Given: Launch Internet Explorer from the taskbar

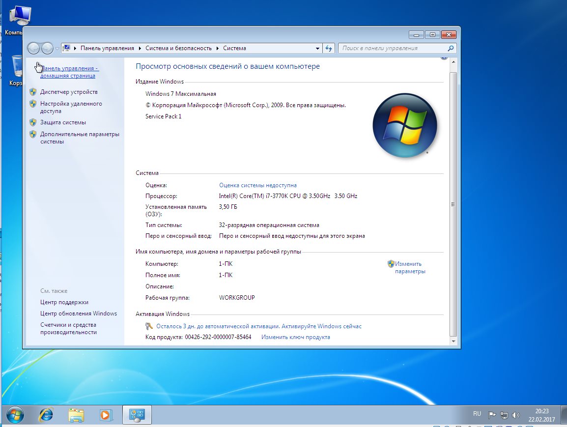Looking at the screenshot, I should pyautogui.click(x=46, y=415).
